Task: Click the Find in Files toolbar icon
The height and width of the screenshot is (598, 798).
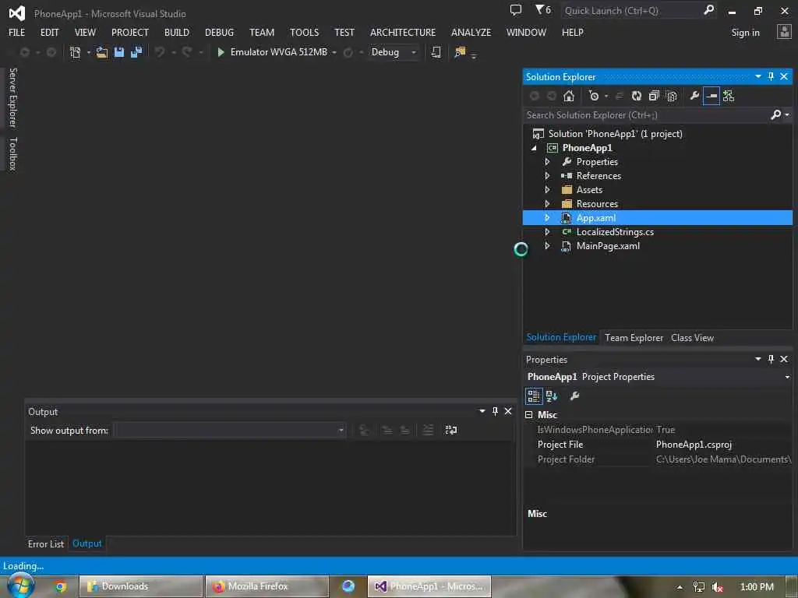Action: 460,52
